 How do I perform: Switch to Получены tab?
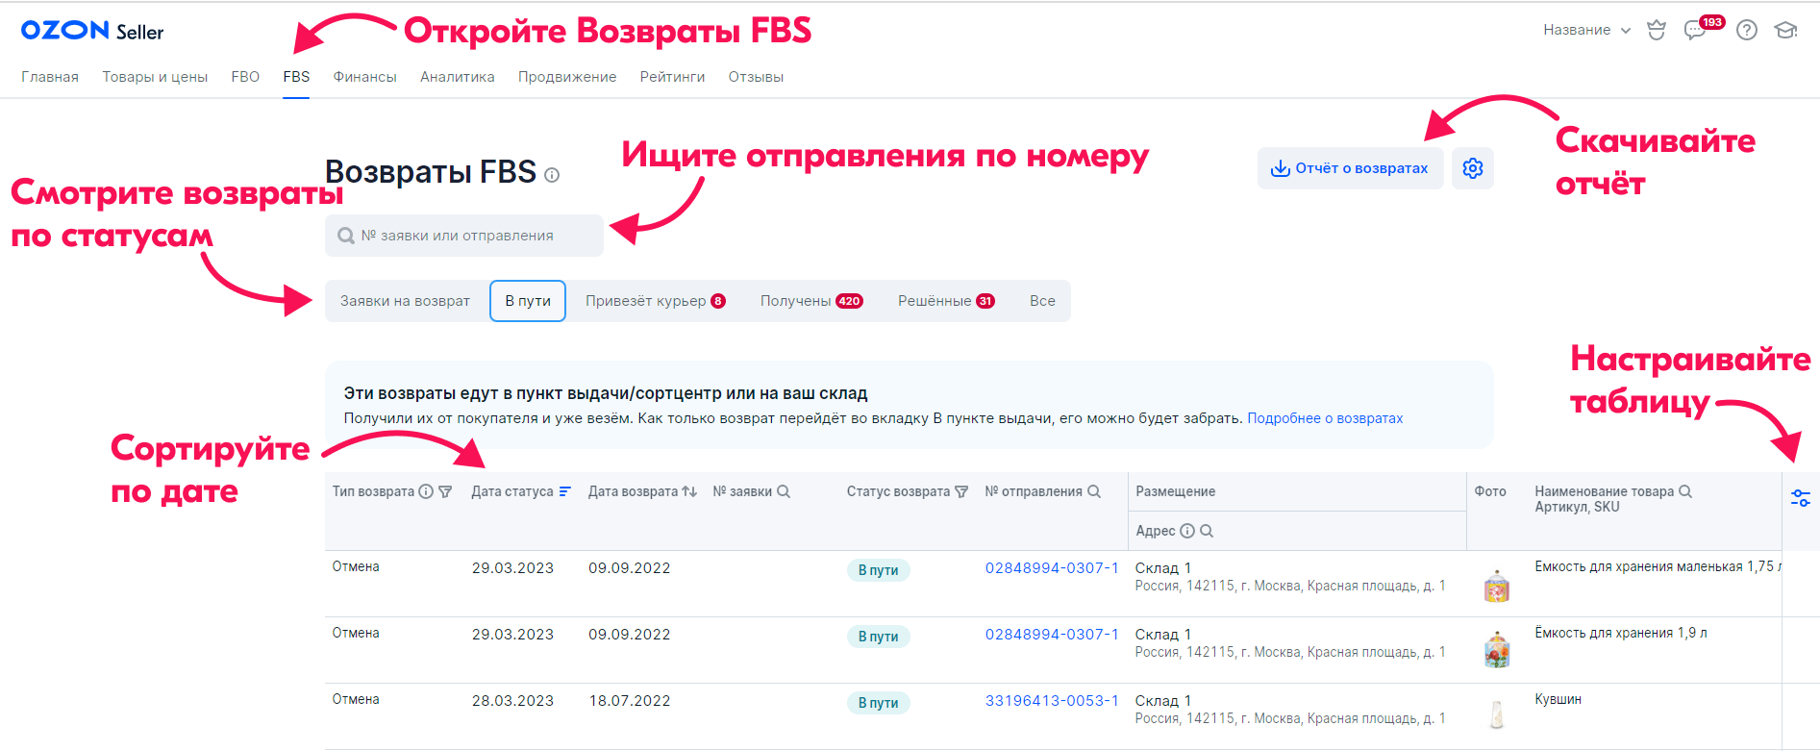(x=811, y=301)
